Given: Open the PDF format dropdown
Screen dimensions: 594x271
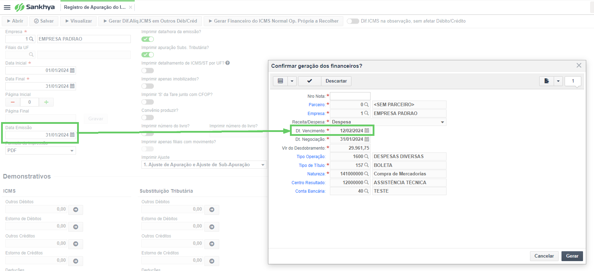Looking at the screenshot, I should coord(41,150).
